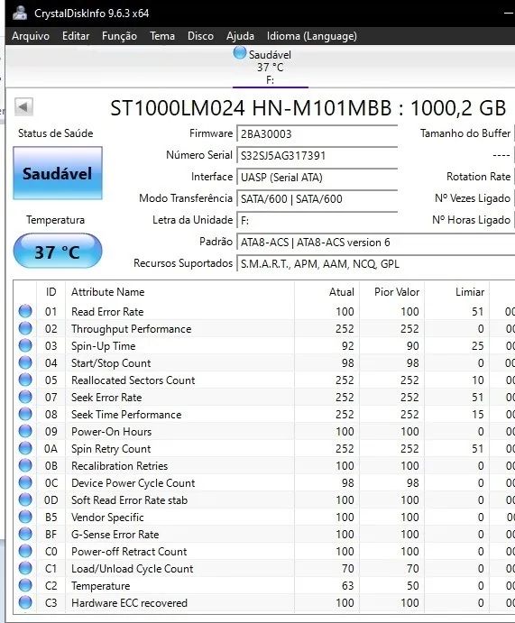Screen dimensions: 515x623
Task: Select the Saudável 37 °C F: disk tab
Action: pyautogui.click(x=271, y=67)
